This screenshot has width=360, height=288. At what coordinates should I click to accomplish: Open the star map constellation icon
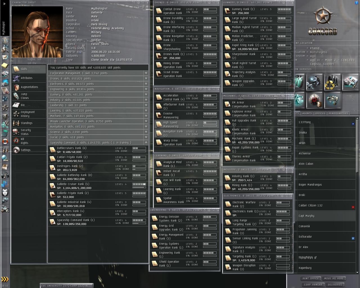coord(5,99)
